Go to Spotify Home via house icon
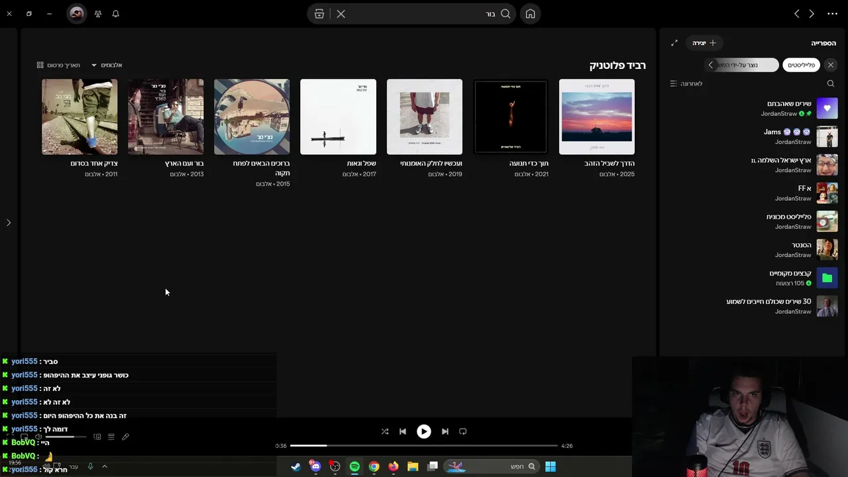This screenshot has width=848, height=477. click(530, 14)
